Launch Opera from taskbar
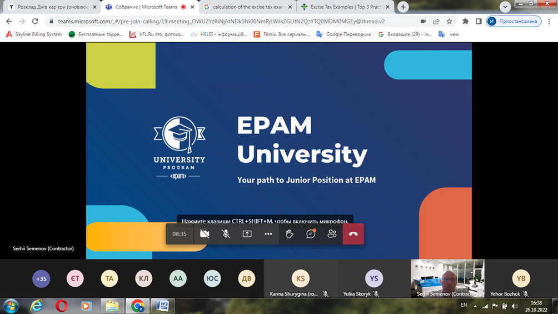 pyautogui.click(x=62, y=306)
